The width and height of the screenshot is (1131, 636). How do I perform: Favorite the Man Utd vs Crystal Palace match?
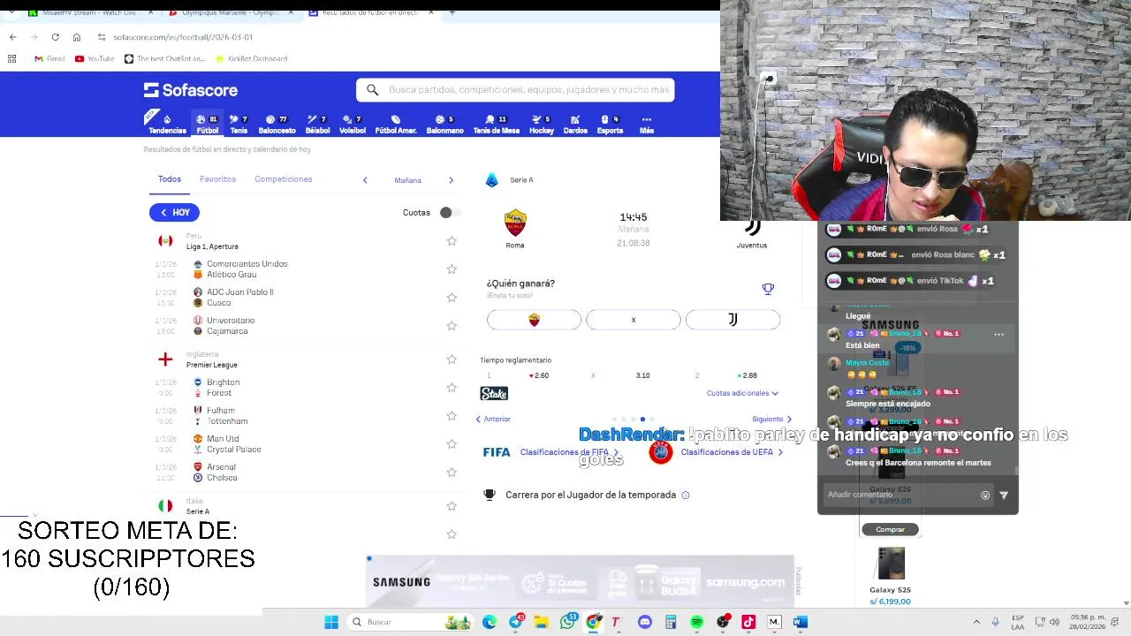452,444
